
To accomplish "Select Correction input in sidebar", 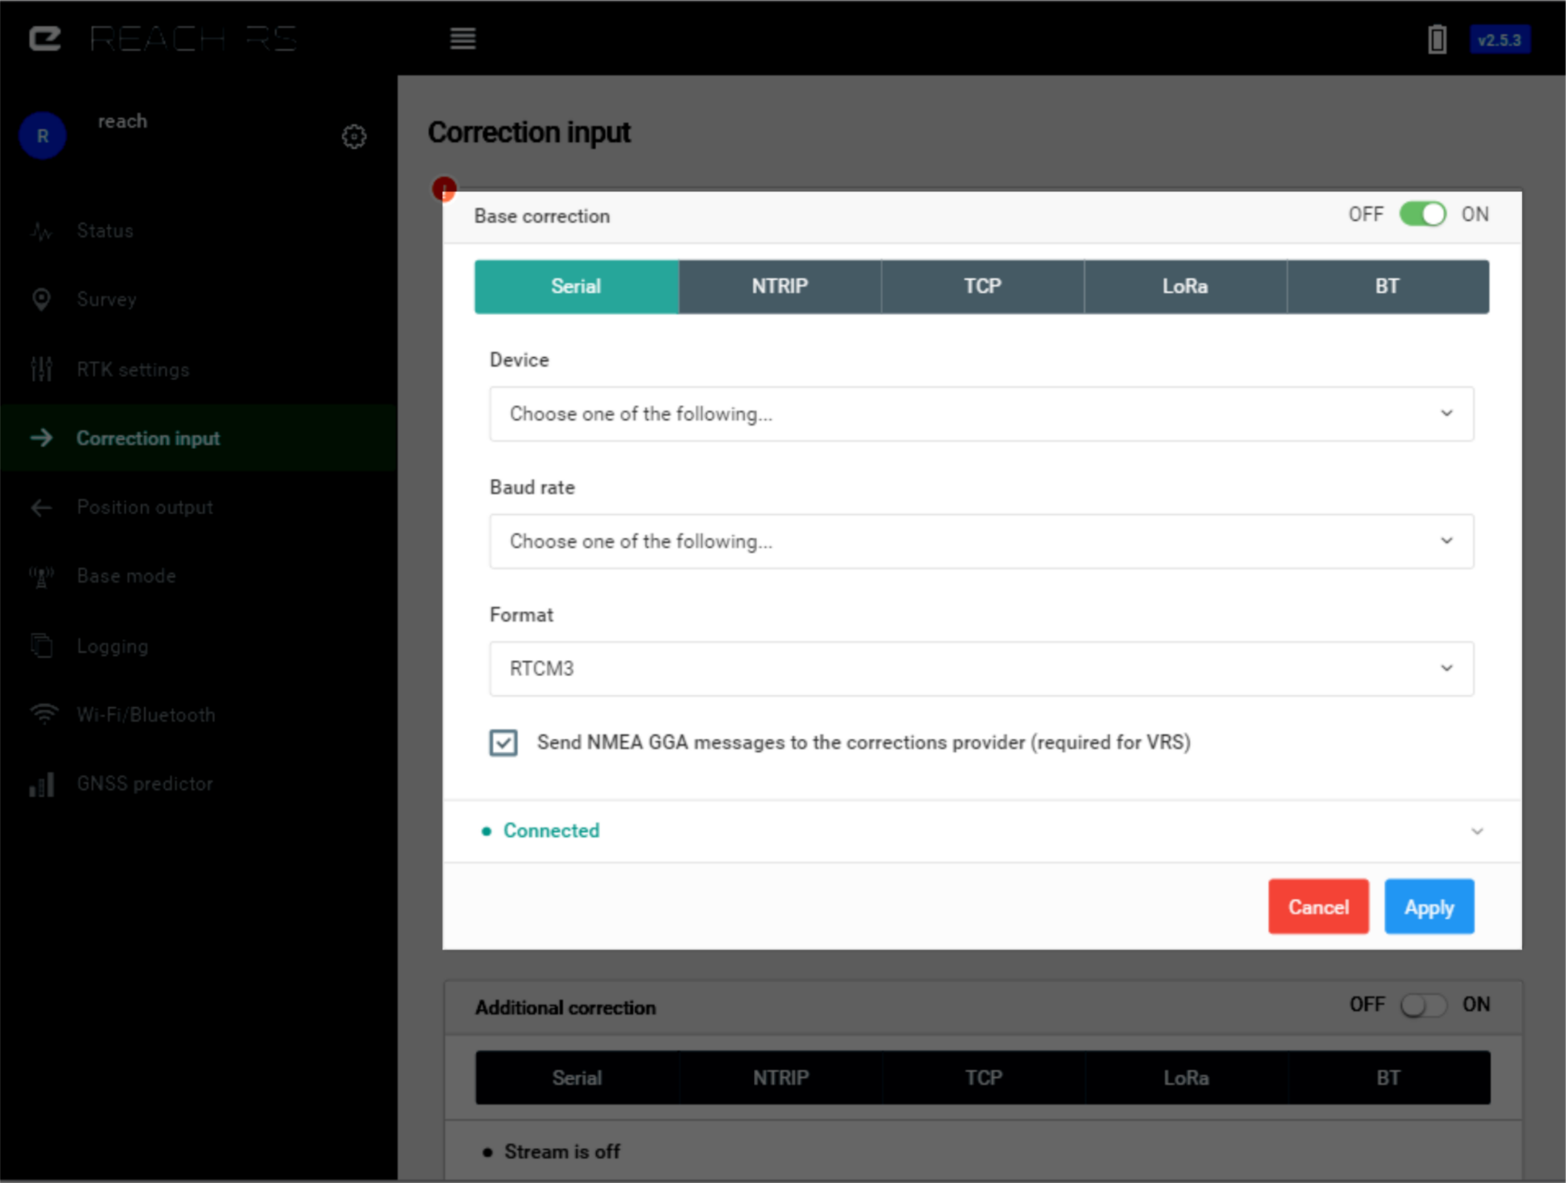I will pyautogui.click(x=198, y=438).
